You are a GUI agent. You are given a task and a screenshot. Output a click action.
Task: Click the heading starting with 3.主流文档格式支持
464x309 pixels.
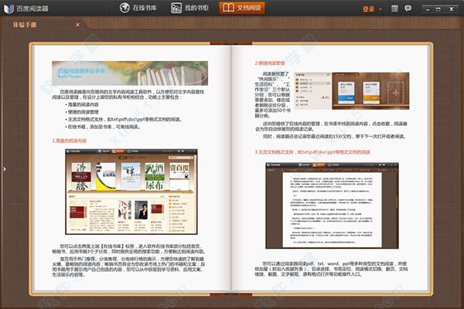click(x=312, y=152)
